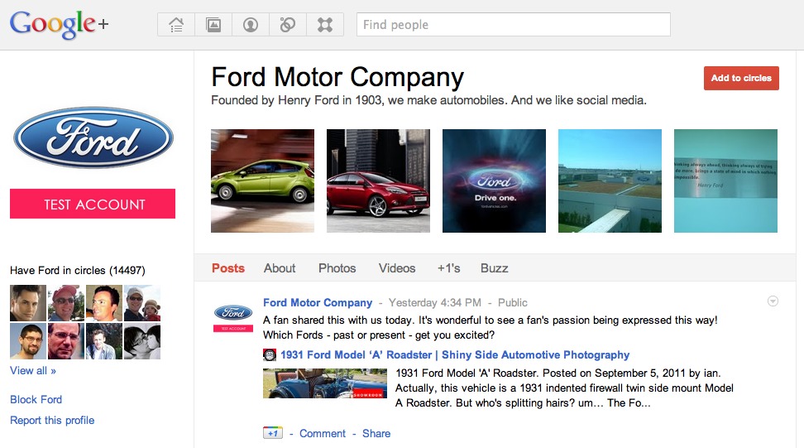Open the 1931 Ford Model 'A' Roadster link
Image resolution: width=804 pixels, height=448 pixels.
455,354
